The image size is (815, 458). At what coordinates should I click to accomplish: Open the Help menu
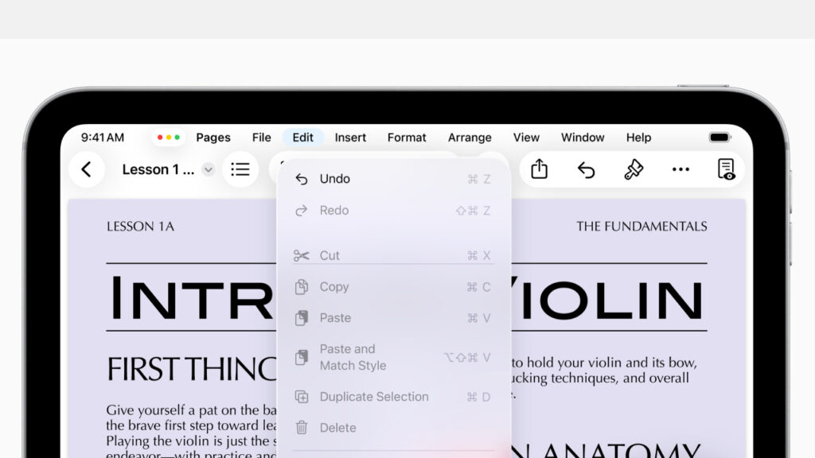coord(638,138)
